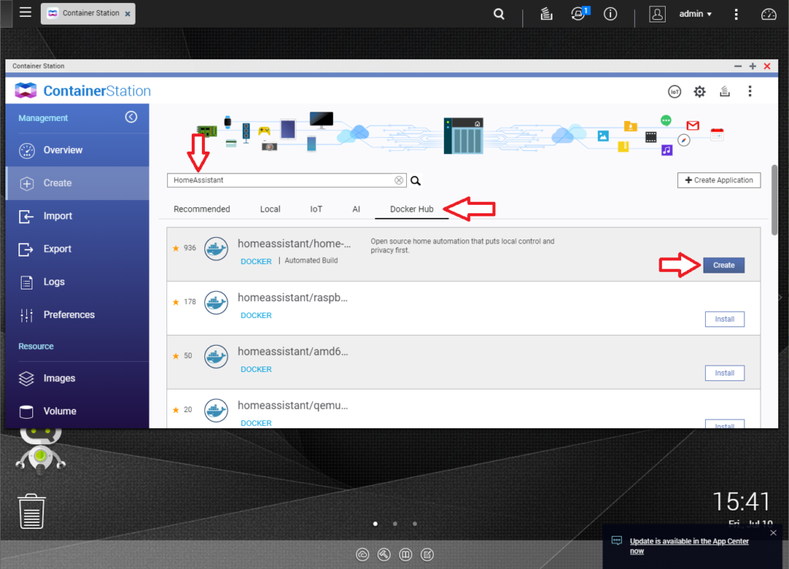Open Logs in the sidebar
Image resolution: width=789 pixels, height=569 pixels.
(x=78, y=282)
